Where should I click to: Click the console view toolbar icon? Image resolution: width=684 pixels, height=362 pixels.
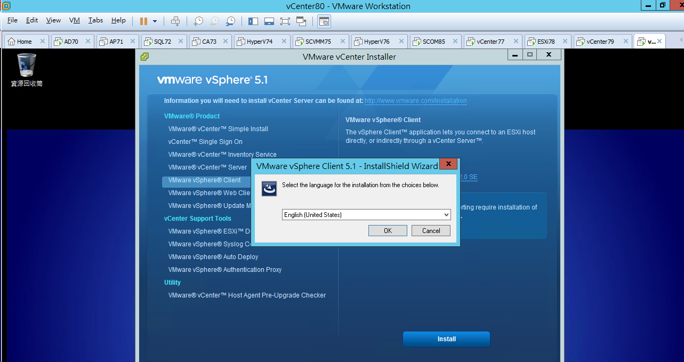point(324,21)
